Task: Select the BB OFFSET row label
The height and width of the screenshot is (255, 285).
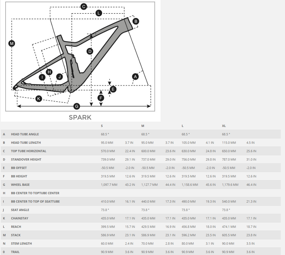Action: click(19, 168)
